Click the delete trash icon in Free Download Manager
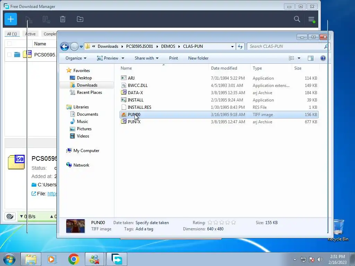 pos(63,19)
